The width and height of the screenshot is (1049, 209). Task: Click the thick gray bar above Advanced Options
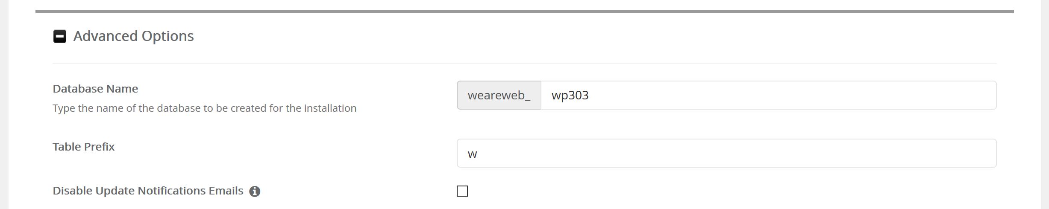[x=525, y=12]
